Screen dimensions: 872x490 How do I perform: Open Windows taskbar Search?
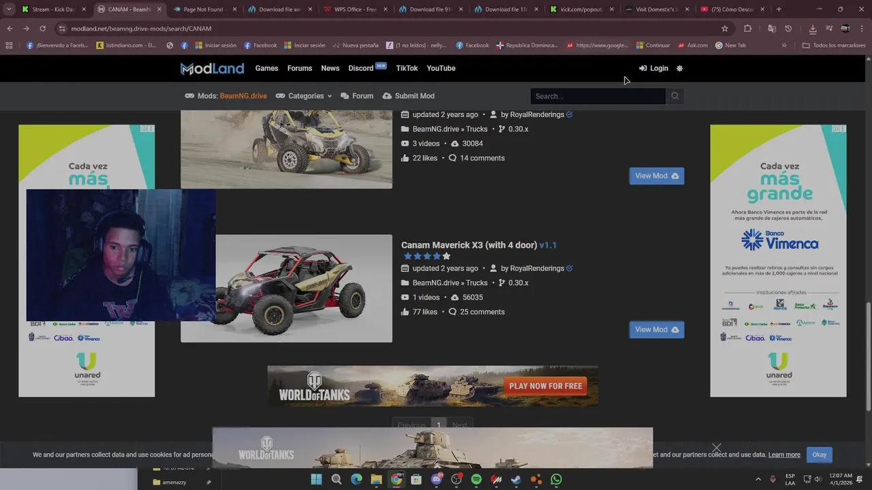click(x=337, y=479)
